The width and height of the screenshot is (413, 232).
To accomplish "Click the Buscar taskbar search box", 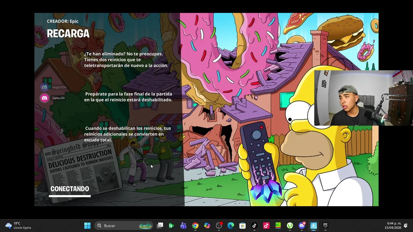I will (x=124, y=226).
